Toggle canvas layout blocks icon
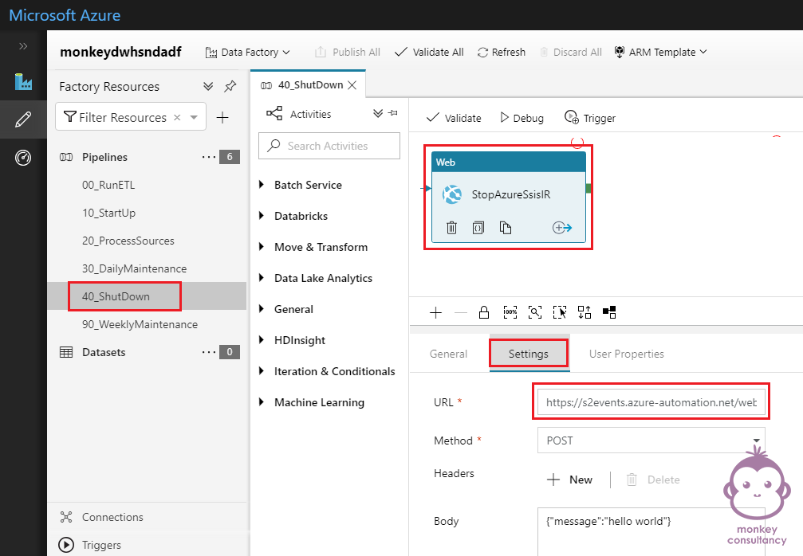The height and width of the screenshot is (556, 803). click(609, 312)
